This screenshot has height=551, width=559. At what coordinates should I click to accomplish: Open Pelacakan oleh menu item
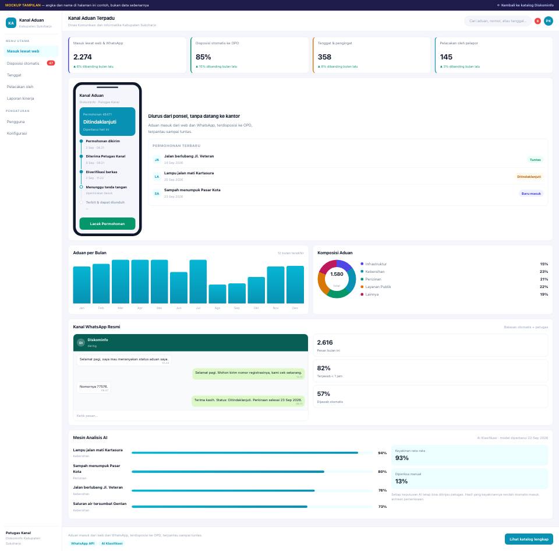point(31,87)
